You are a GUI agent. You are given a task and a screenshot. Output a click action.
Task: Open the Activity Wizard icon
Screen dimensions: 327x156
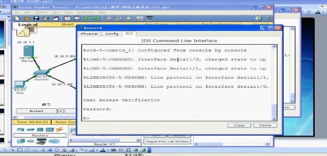pyautogui.click(x=55, y=18)
